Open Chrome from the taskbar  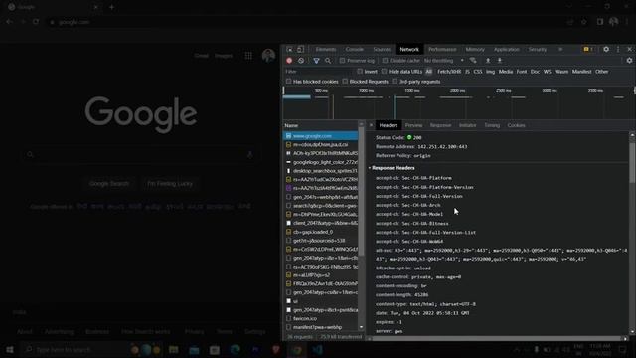click(297, 349)
